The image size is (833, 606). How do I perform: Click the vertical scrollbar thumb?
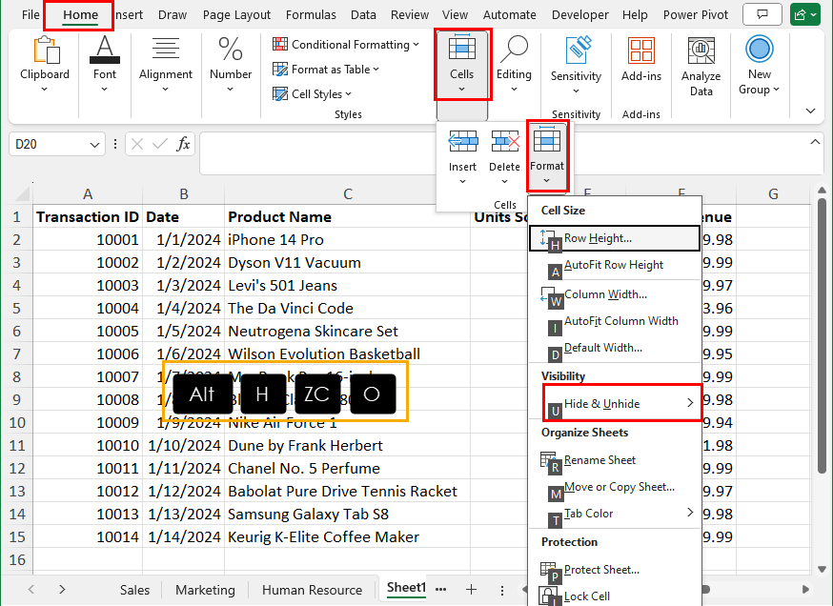pyautogui.click(x=822, y=335)
